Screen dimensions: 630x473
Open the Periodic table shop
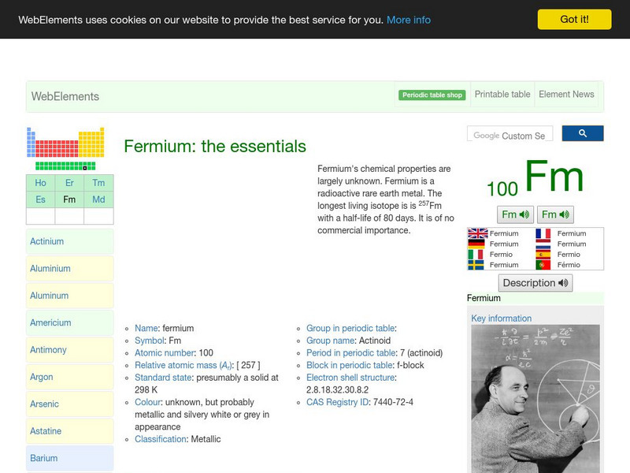(x=432, y=94)
